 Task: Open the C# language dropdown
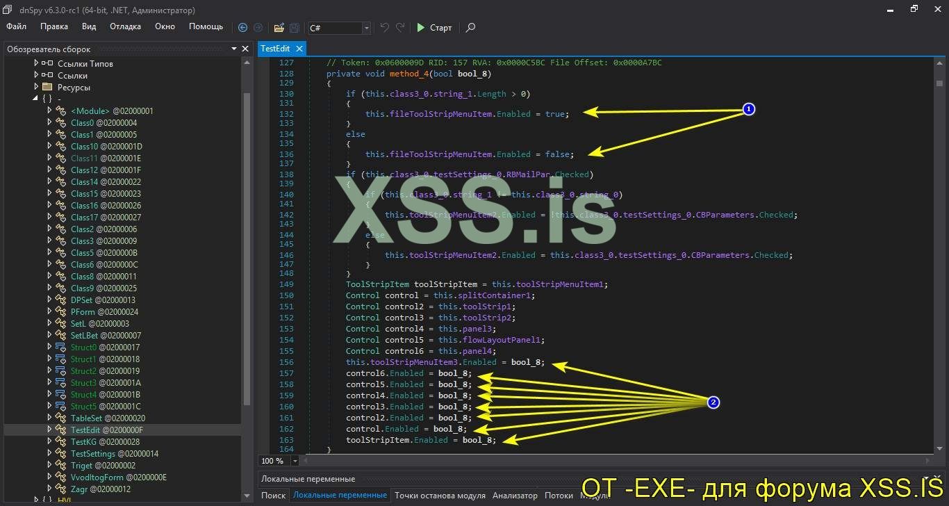(366, 28)
